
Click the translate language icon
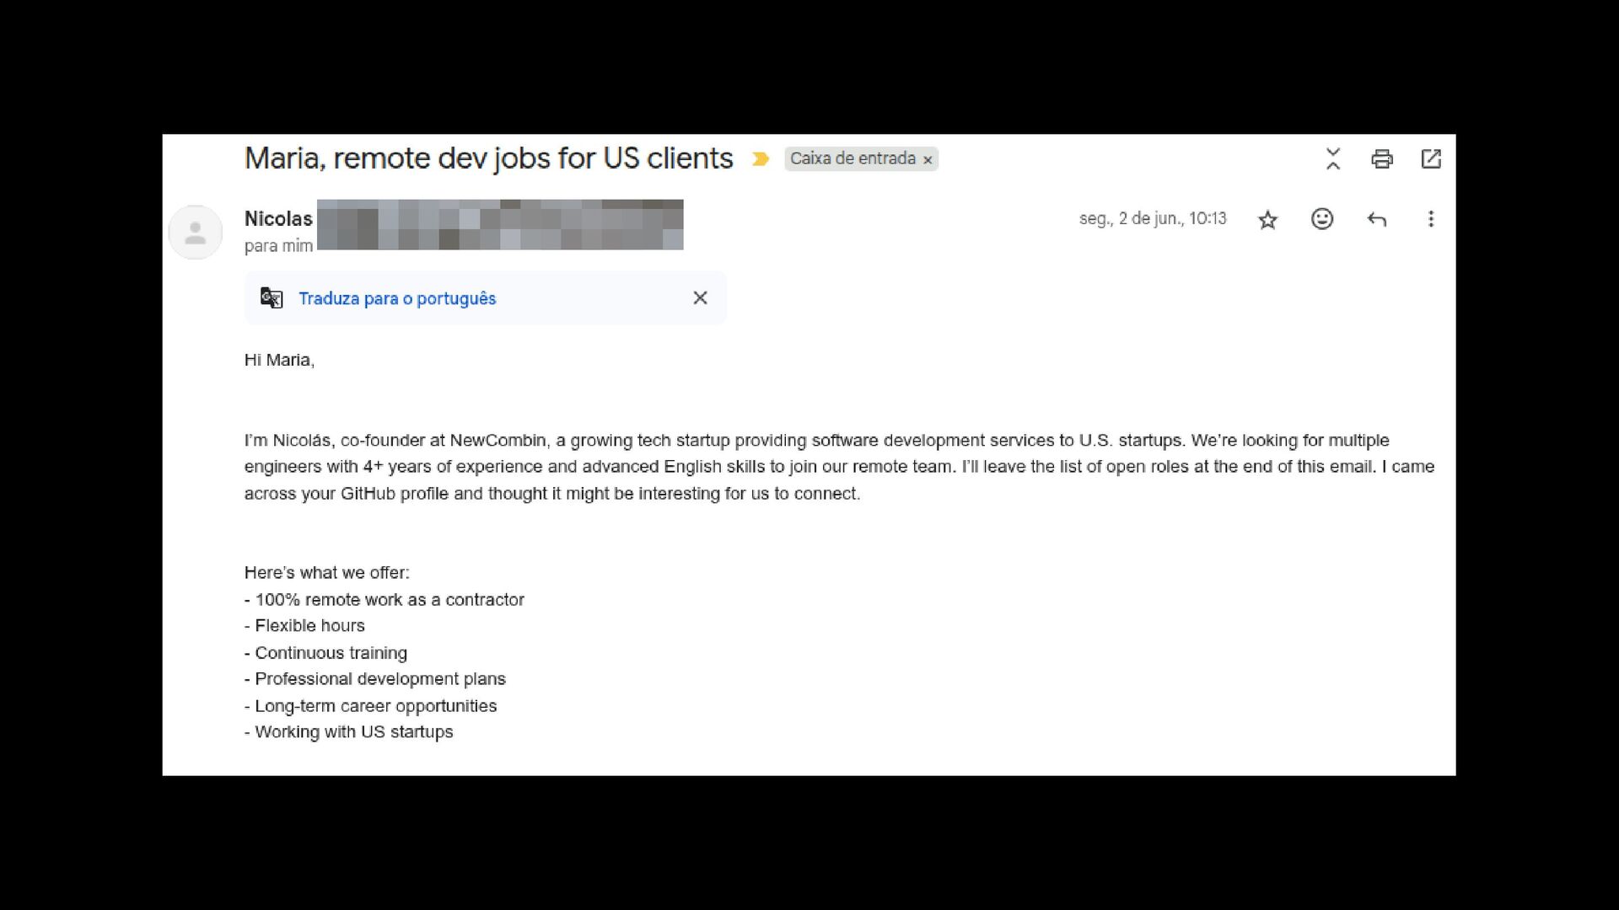pos(272,297)
